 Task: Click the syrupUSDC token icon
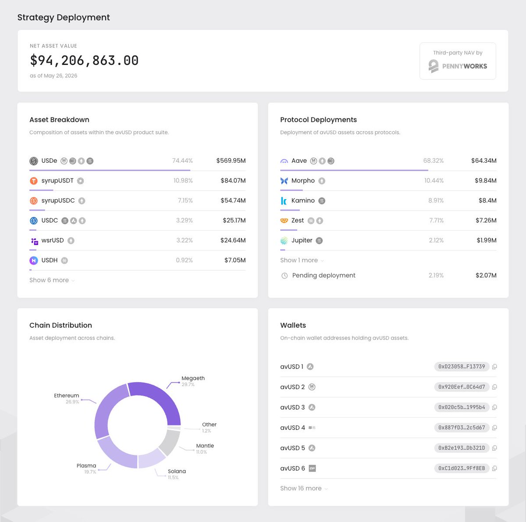(34, 201)
